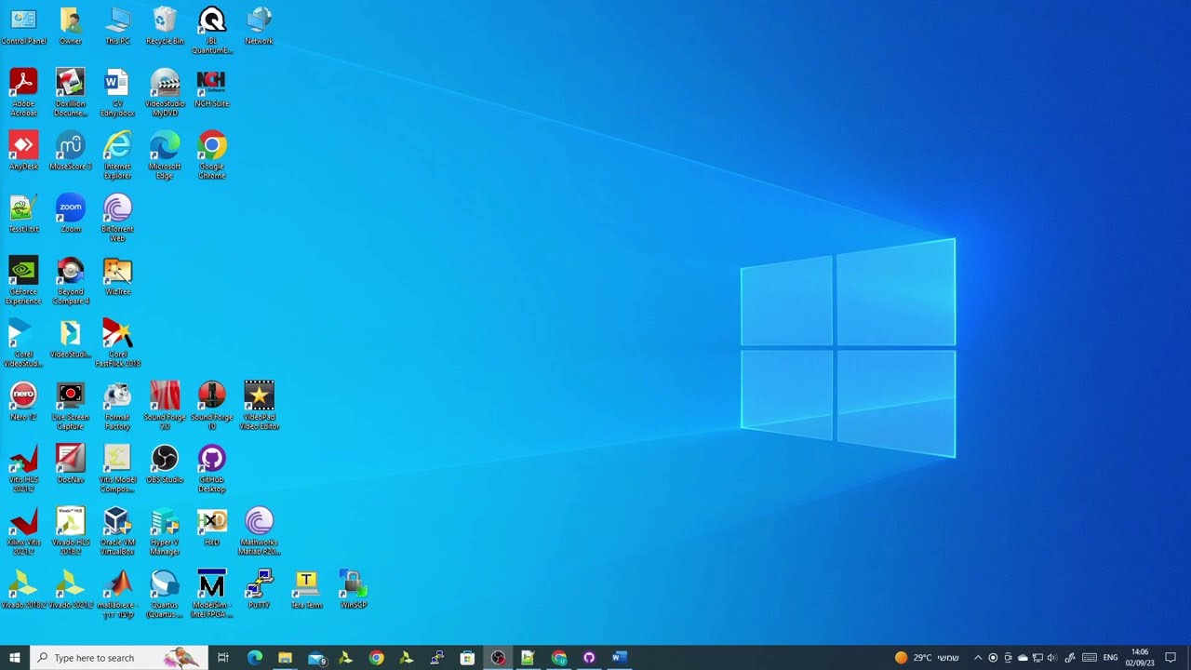The height and width of the screenshot is (670, 1191).
Task: Select the Vivado HLS 2018.2 shortcut
Action: tap(71, 530)
